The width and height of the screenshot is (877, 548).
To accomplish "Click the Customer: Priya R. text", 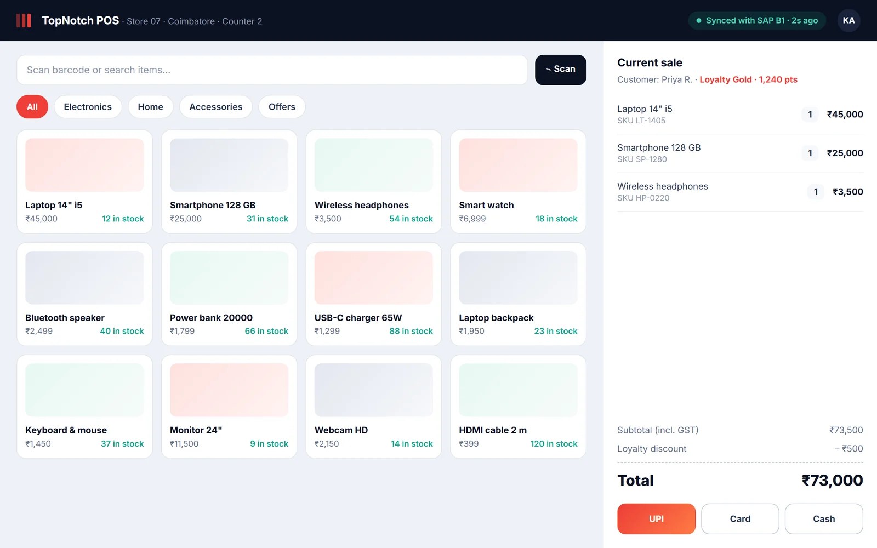I will (654, 79).
